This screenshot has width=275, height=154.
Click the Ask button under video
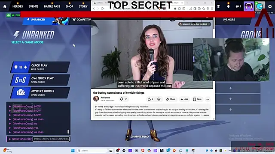[184, 99]
